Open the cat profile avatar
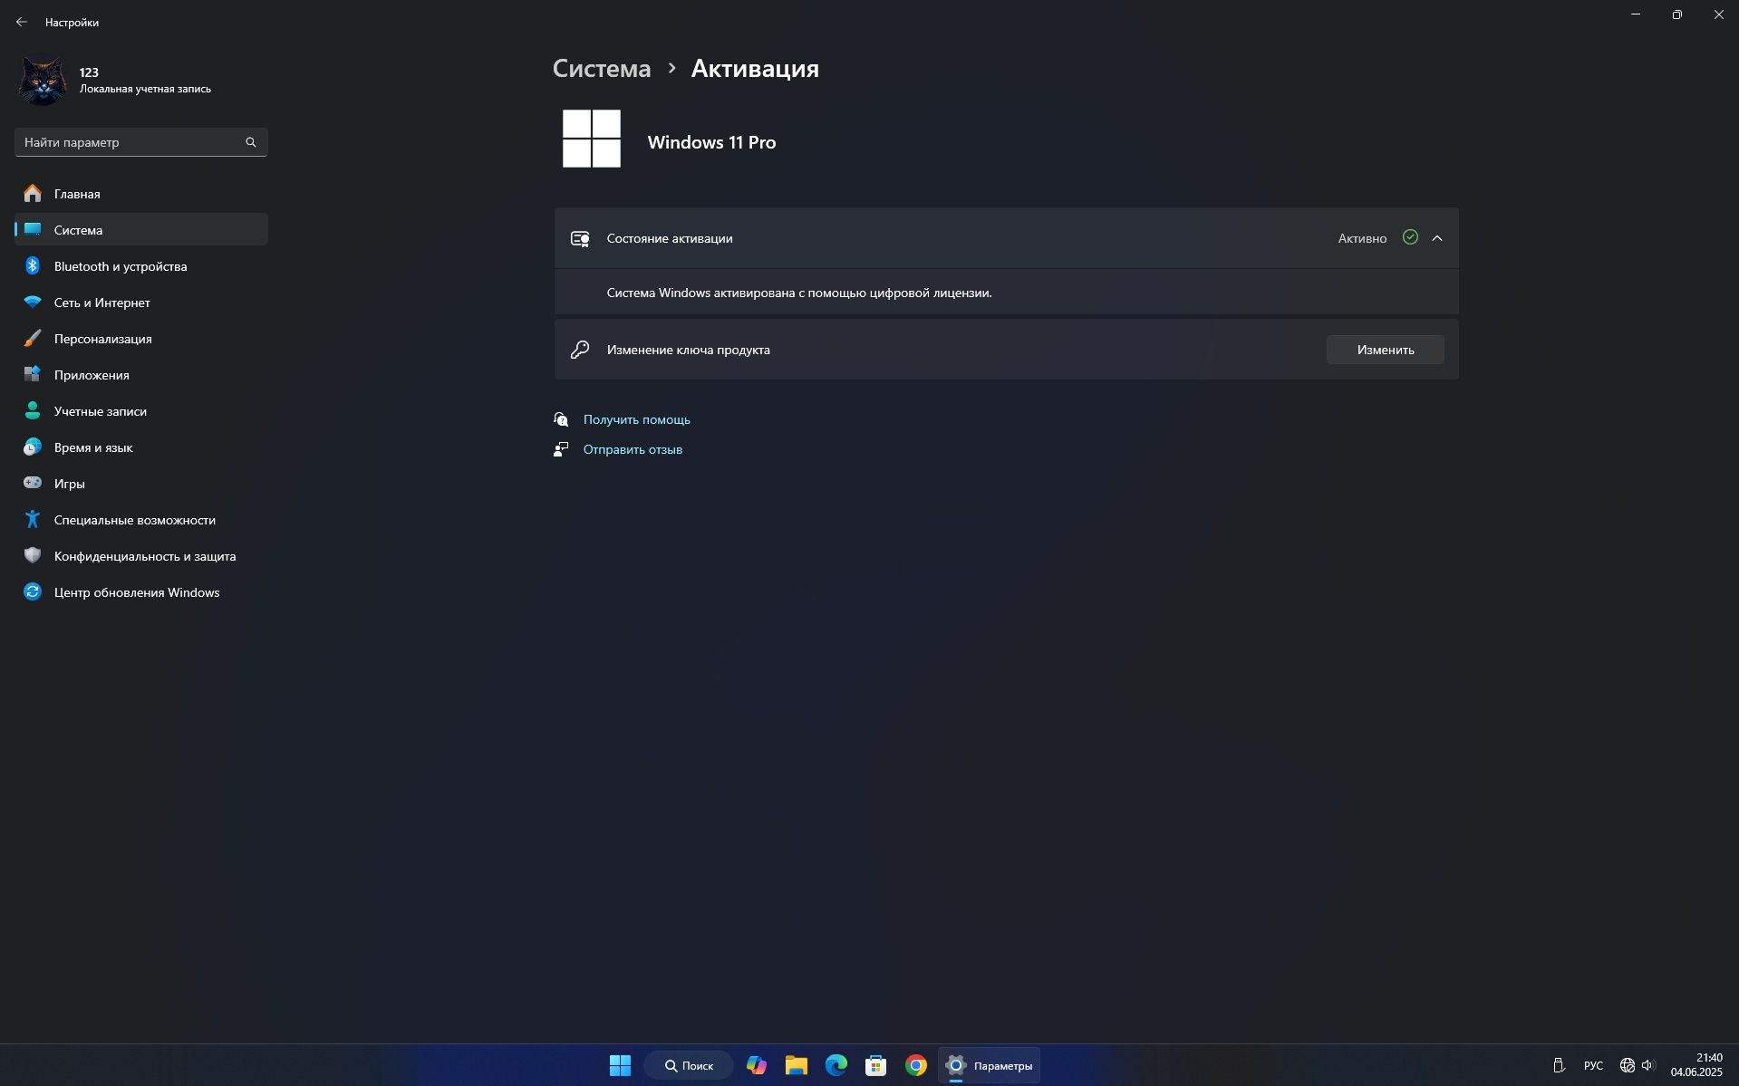The image size is (1739, 1086). pos(43,81)
